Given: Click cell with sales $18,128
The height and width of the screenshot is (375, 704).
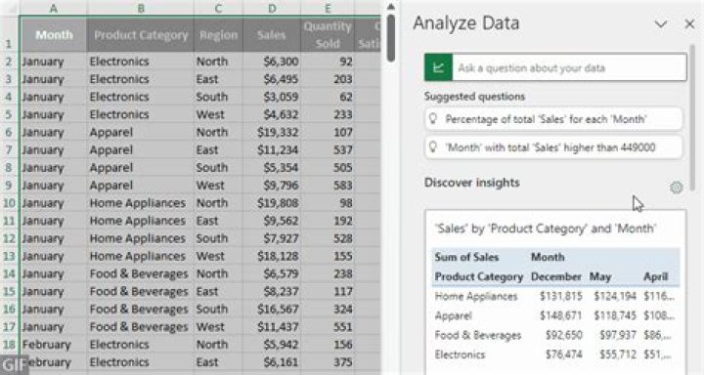Looking at the screenshot, I should click(x=272, y=256).
